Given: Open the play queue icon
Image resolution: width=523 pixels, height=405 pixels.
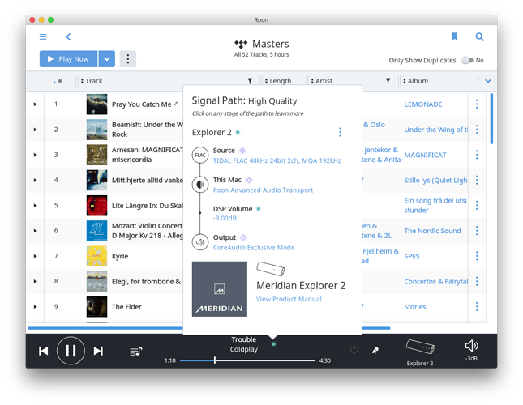Looking at the screenshot, I should point(136,351).
